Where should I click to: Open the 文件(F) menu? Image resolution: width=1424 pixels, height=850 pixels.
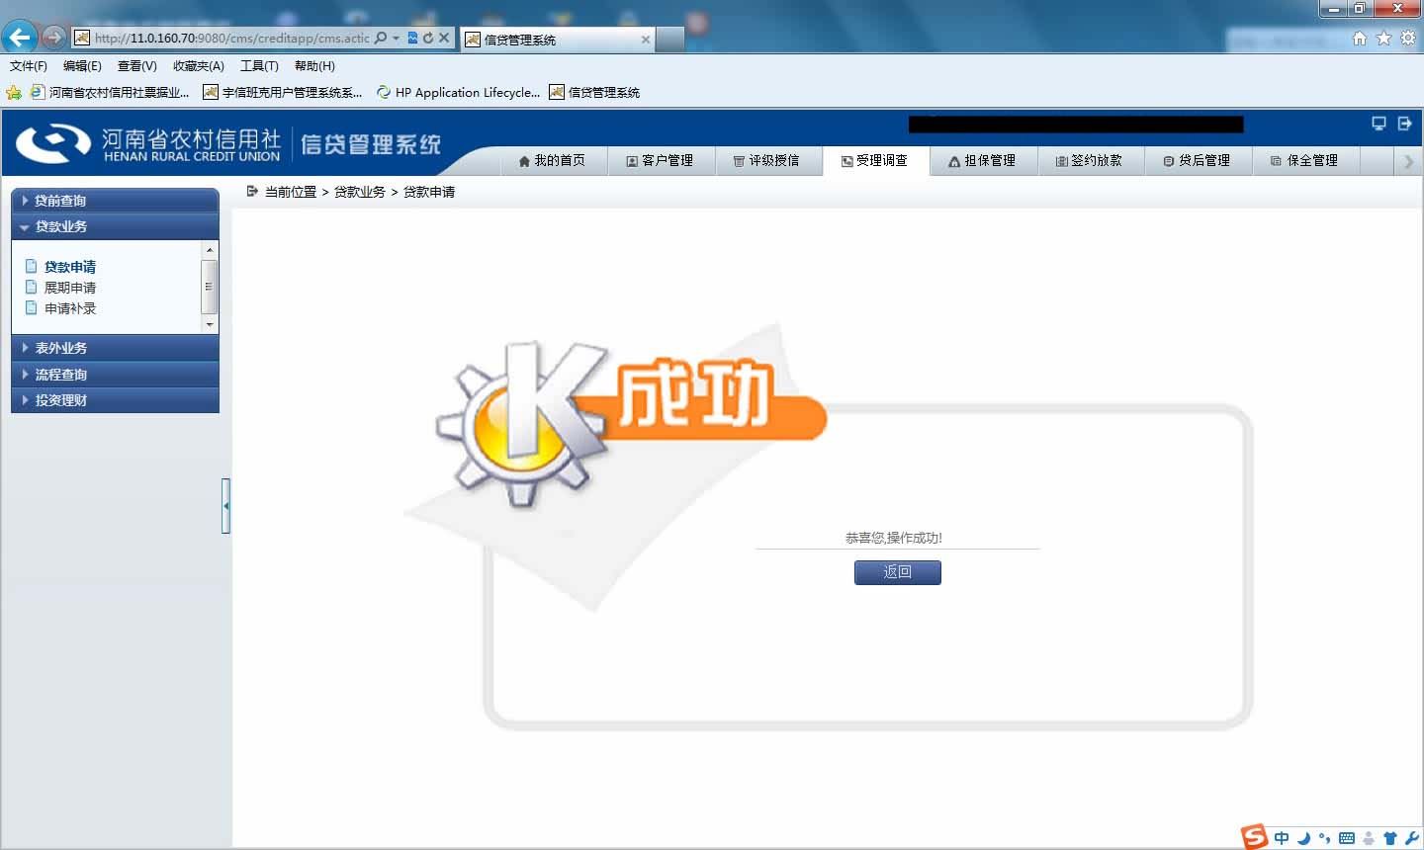(29, 66)
